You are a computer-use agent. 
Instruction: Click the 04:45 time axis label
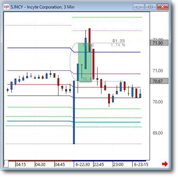pyautogui.click(x=60, y=164)
